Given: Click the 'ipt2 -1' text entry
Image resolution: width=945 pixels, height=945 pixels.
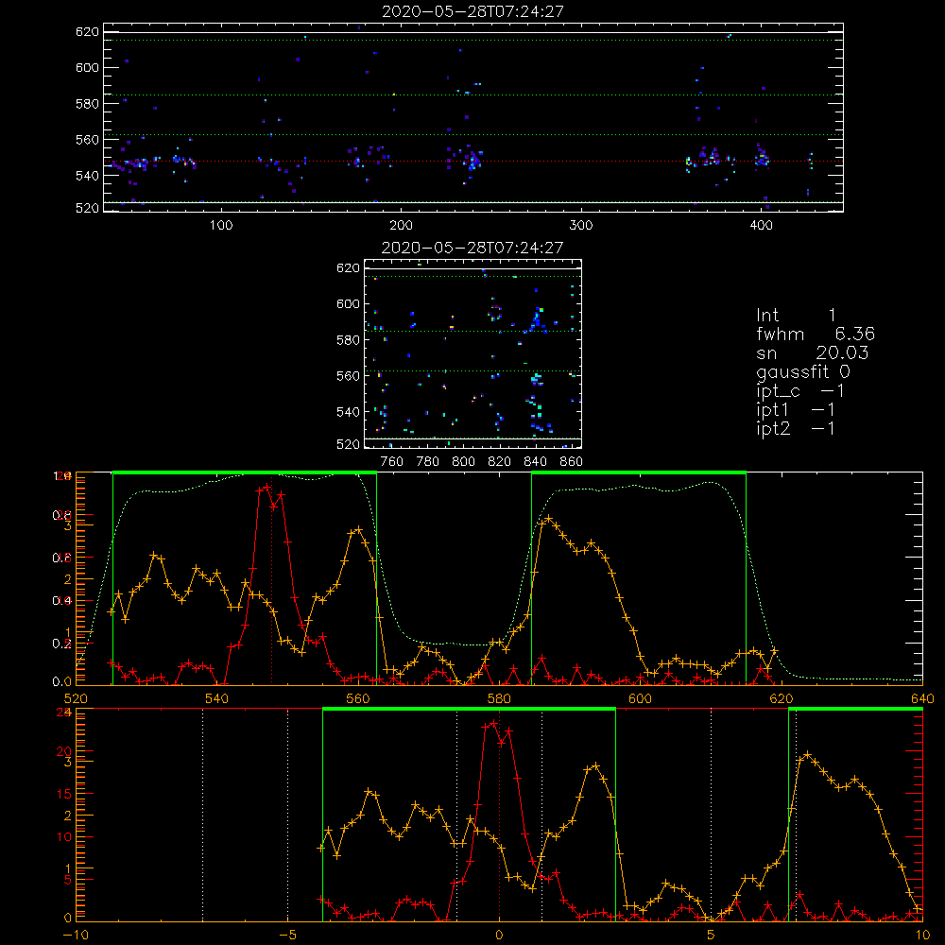Looking at the screenshot, I should pyautogui.click(x=796, y=428).
